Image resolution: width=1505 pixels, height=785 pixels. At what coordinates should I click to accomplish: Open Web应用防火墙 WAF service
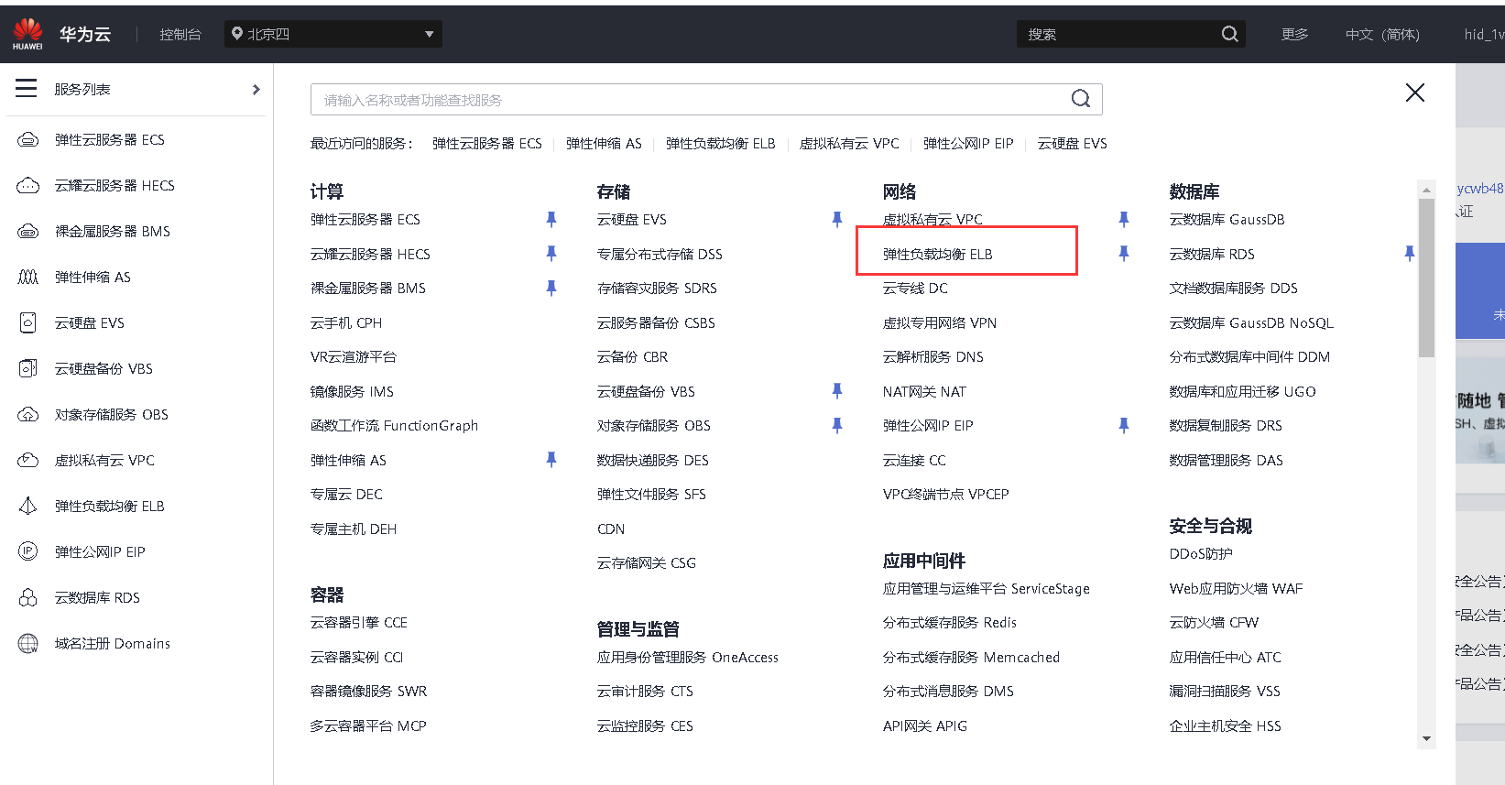point(1236,589)
